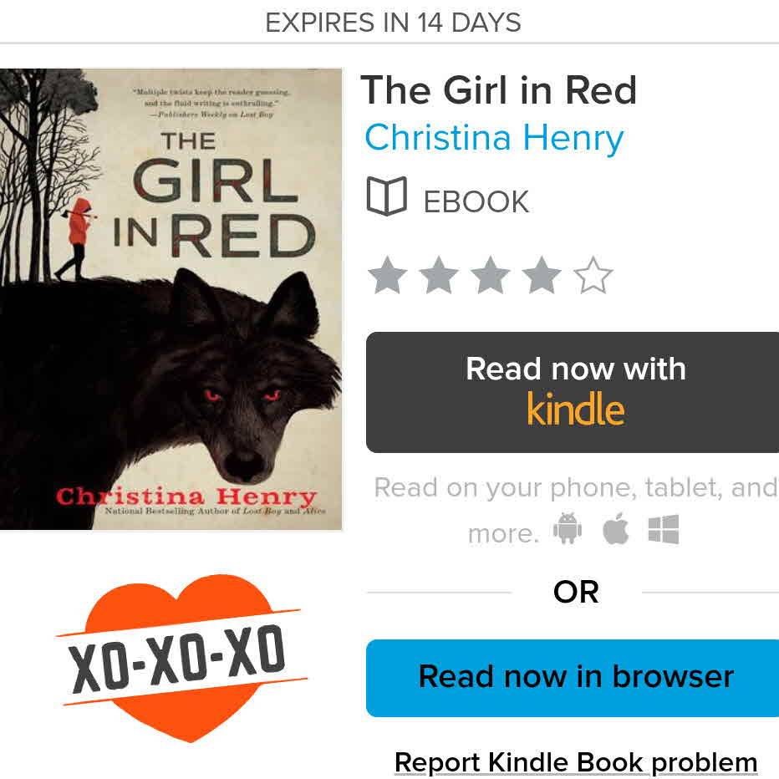The height and width of the screenshot is (779, 779).
Task: Rate the book two stars
Action: 439,275
